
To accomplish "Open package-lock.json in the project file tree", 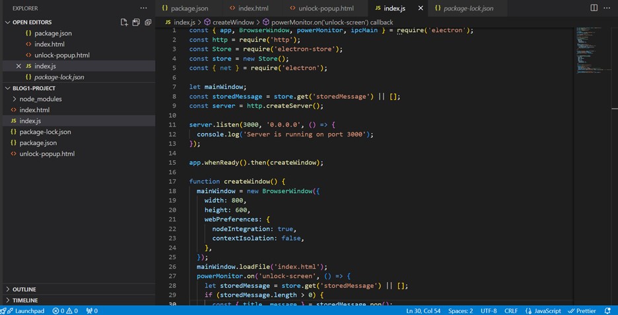I will pyautogui.click(x=45, y=132).
